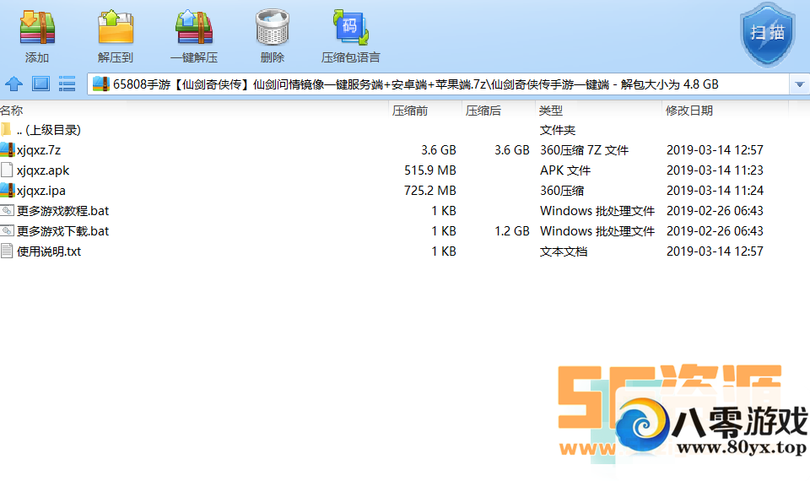
Task: Select file xjqxz.7z
Action: pos(39,150)
